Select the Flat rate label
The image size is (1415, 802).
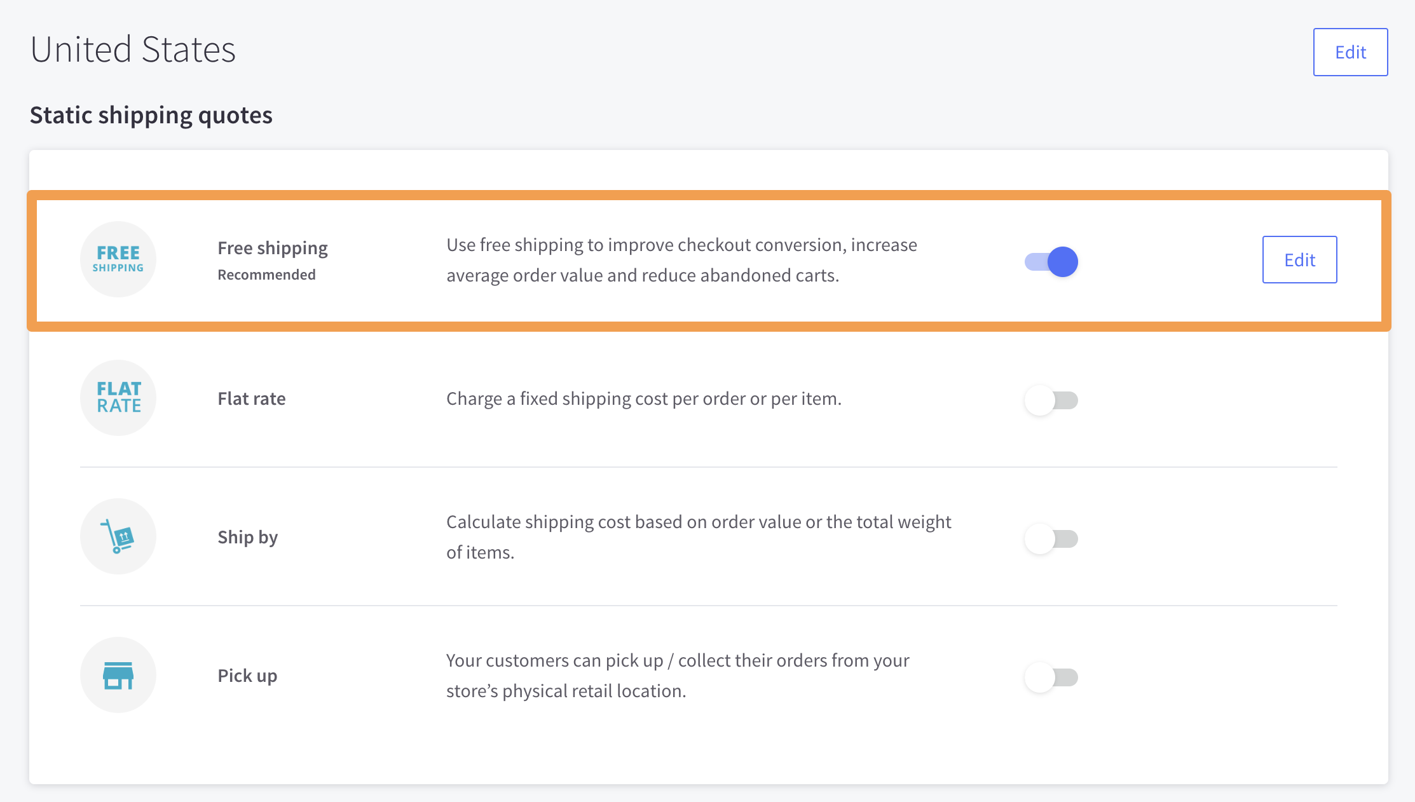[x=252, y=398]
